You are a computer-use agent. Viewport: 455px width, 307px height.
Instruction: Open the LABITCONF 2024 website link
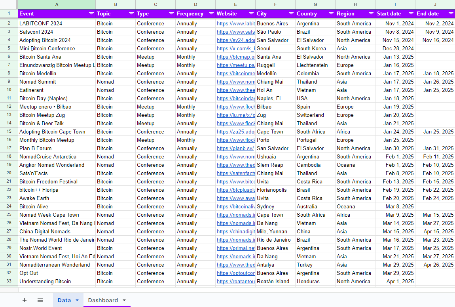pyautogui.click(x=236, y=23)
